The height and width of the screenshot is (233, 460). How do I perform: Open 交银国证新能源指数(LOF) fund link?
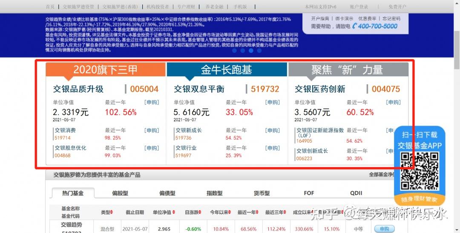click(320, 132)
